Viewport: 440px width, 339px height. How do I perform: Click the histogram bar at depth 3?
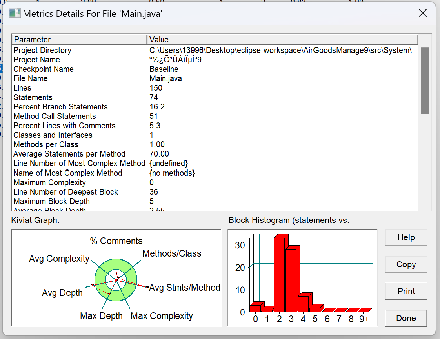click(292, 279)
